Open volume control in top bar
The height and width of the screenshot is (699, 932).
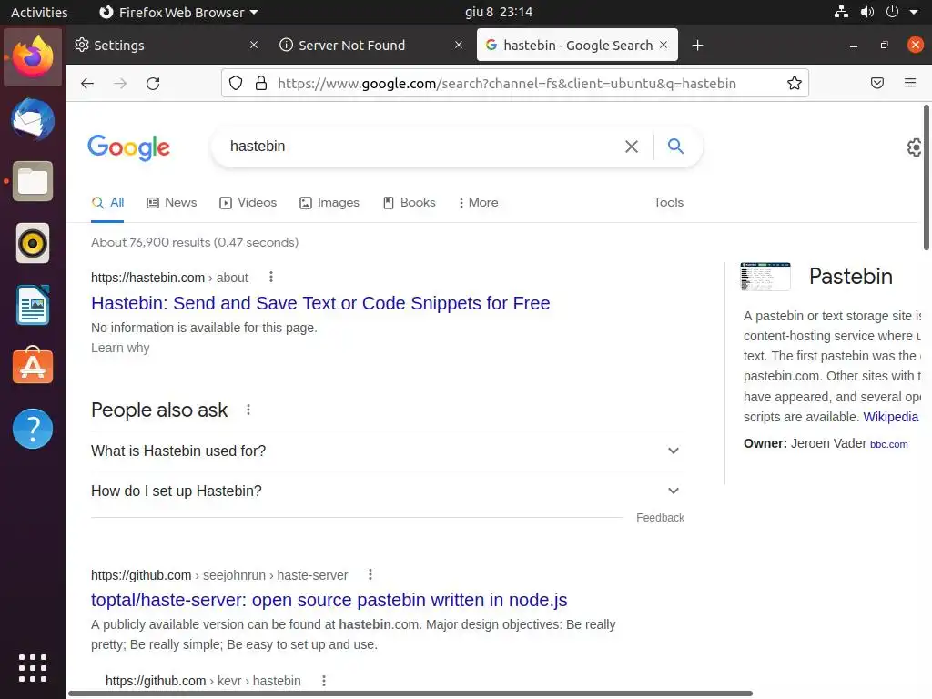click(867, 12)
